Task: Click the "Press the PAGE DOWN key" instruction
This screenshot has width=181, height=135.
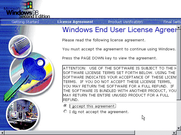Action: 109,58
